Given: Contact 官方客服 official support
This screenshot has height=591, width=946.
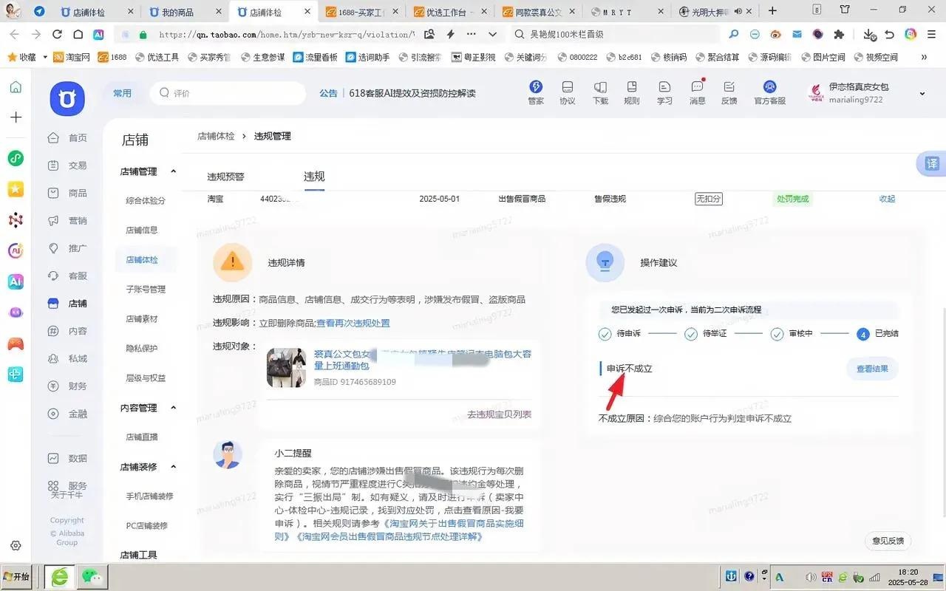Looking at the screenshot, I should (769, 92).
